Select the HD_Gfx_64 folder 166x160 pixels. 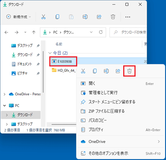(64, 70)
